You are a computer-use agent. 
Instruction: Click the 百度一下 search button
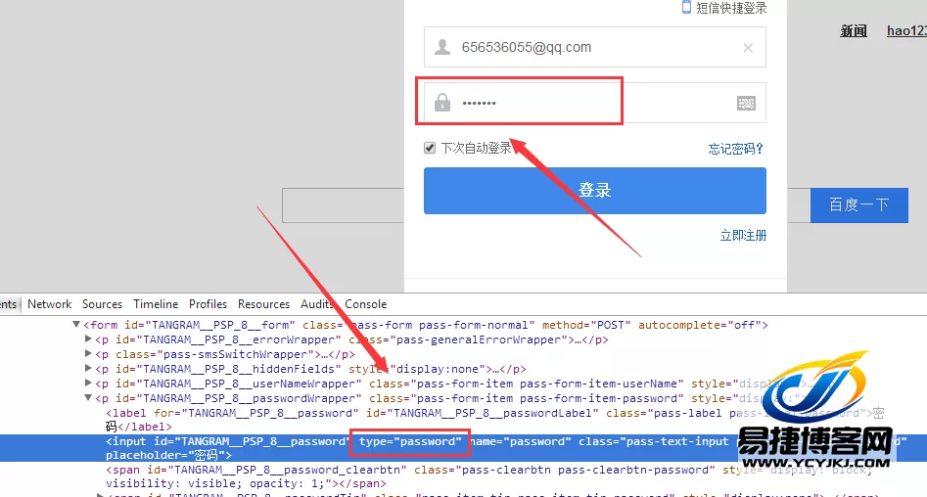[x=859, y=205]
